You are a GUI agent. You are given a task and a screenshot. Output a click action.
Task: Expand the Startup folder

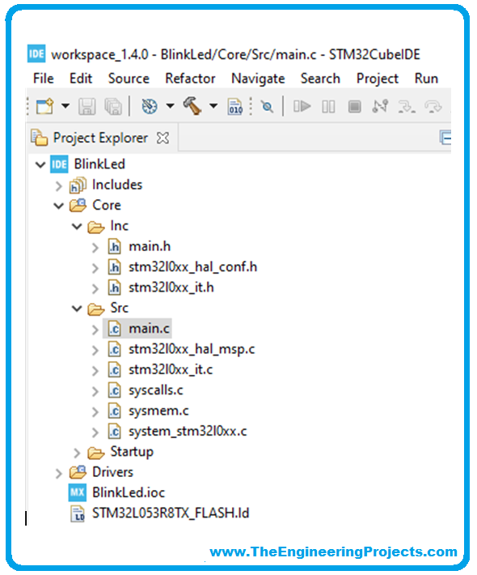77,454
